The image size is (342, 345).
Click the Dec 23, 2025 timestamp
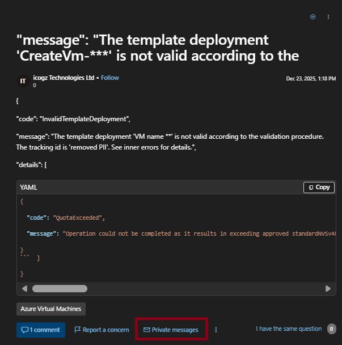[311, 79]
